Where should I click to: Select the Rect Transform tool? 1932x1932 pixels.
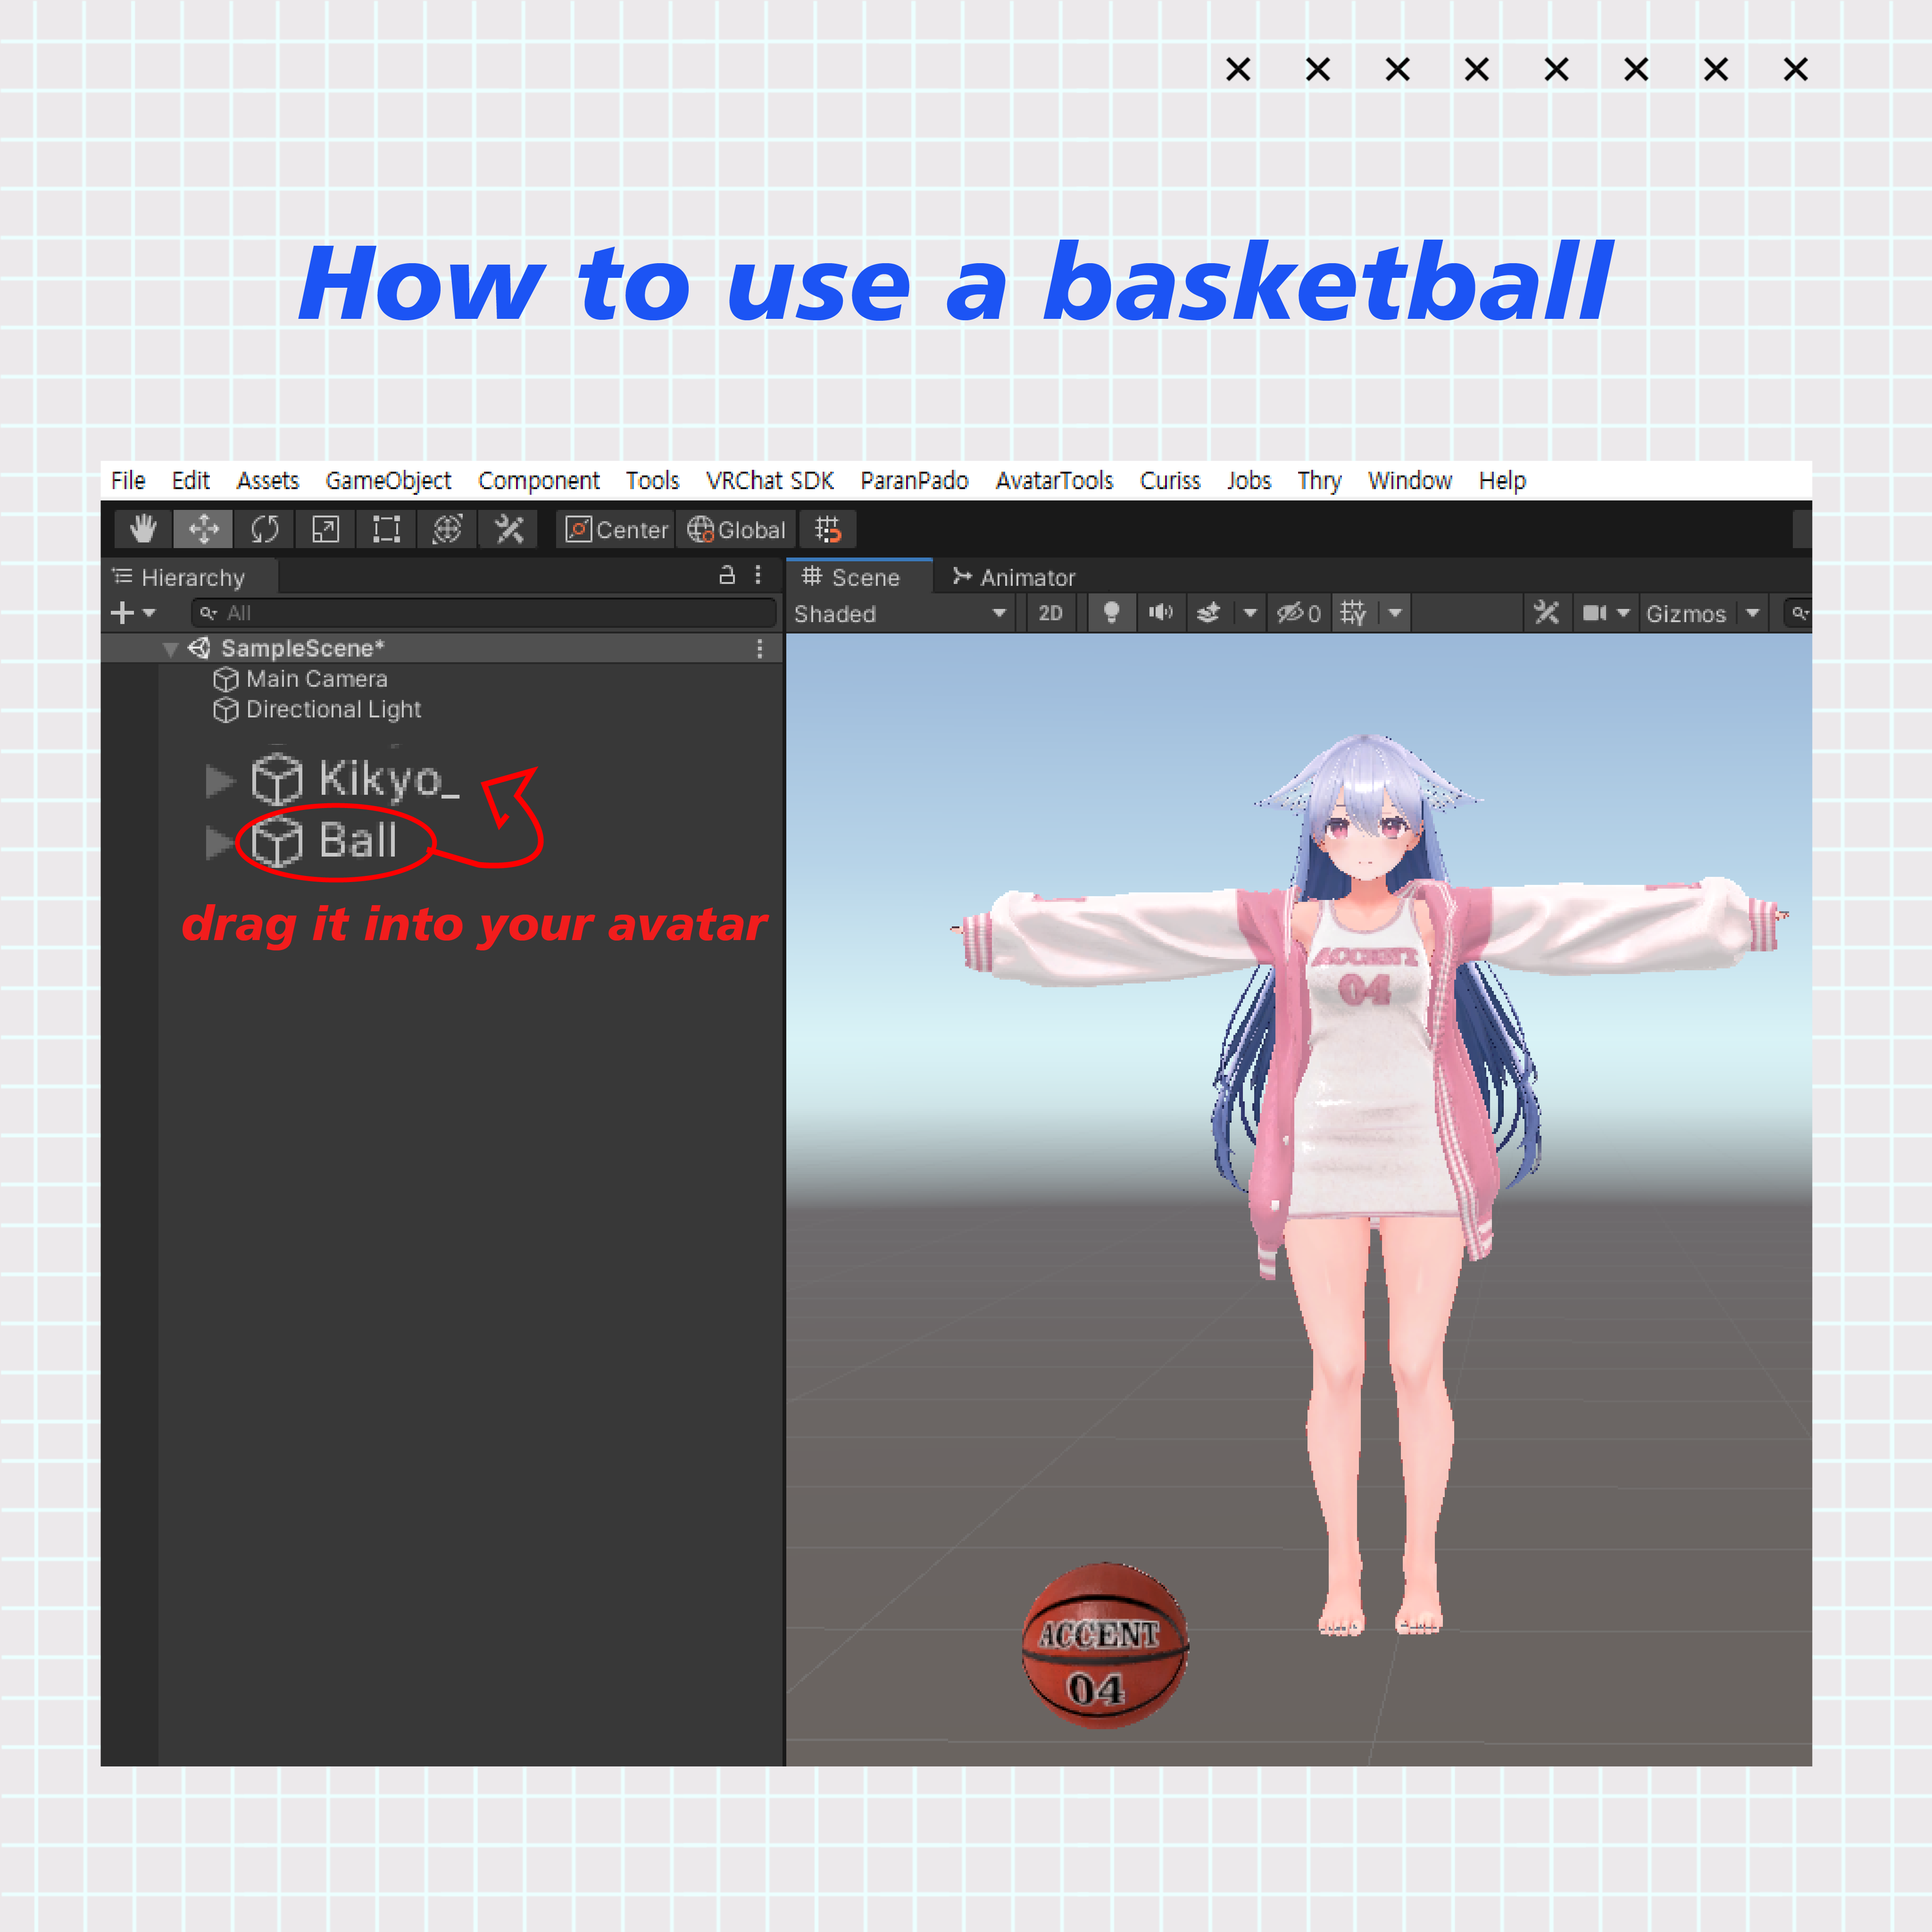pos(386,529)
